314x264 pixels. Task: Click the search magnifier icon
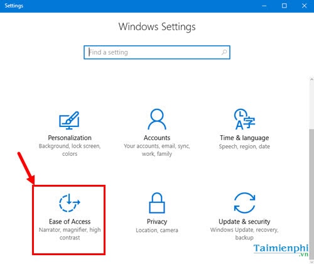[x=224, y=52]
